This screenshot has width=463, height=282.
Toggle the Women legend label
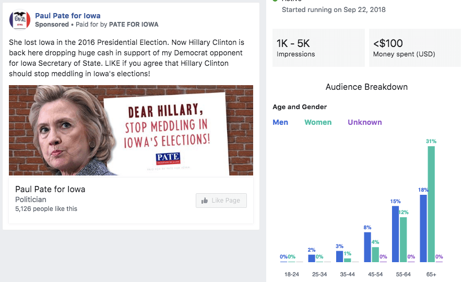[x=318, y=122]
